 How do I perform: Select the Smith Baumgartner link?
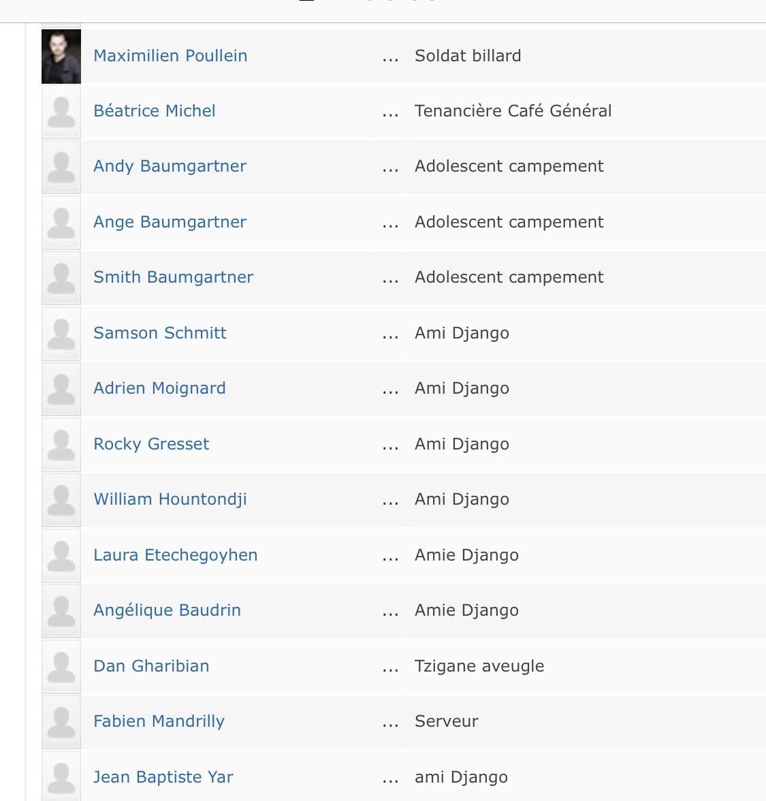point(174,277)
